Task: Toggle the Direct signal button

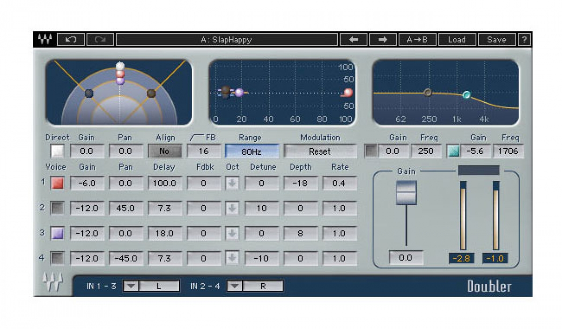Action: pyautogui.click(x=57, y=151)
